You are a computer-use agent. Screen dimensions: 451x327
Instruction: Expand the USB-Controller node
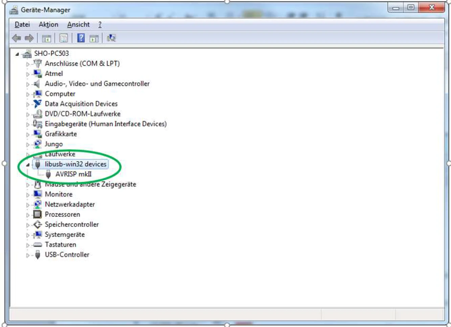(x=28, y=255)
